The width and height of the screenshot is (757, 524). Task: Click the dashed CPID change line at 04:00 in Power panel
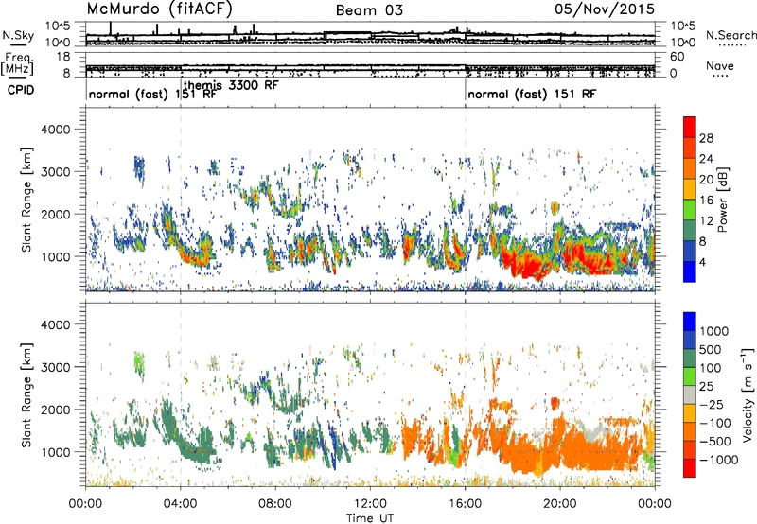[181, 200]
